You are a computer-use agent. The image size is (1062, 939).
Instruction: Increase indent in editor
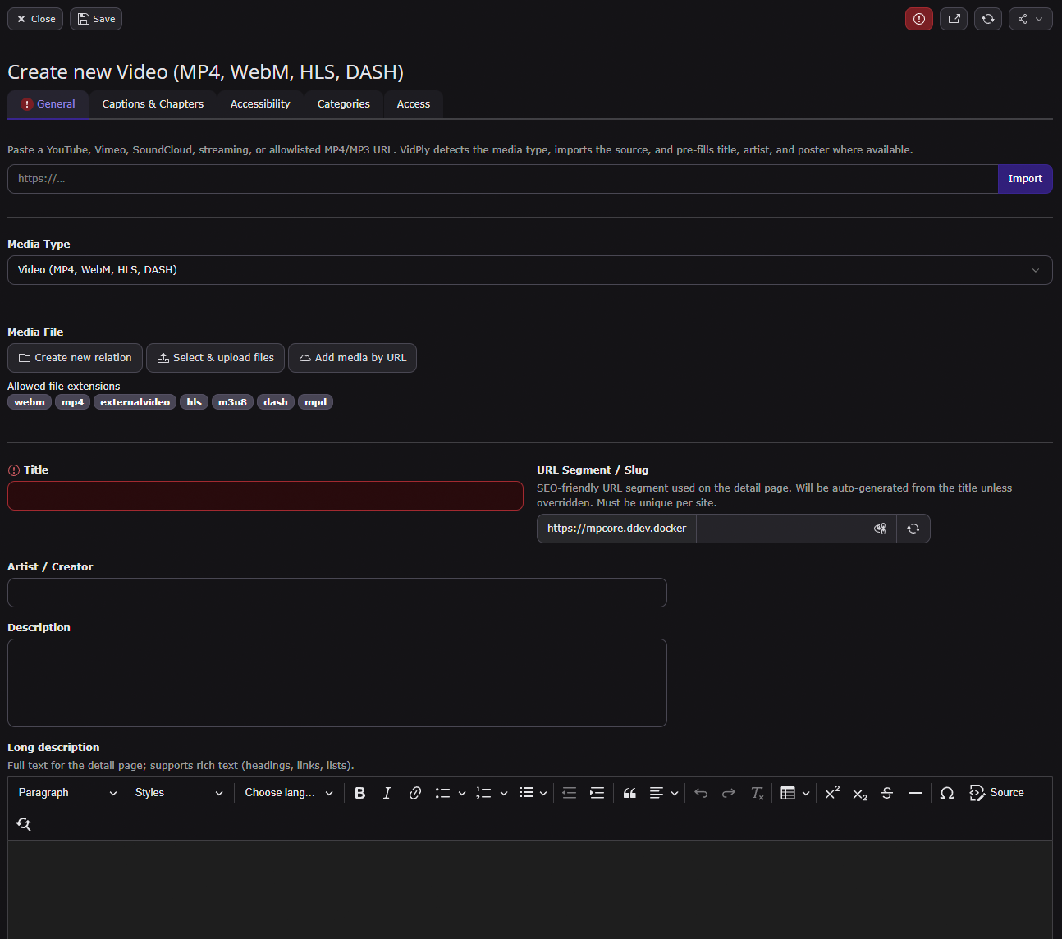pos(597,793)
